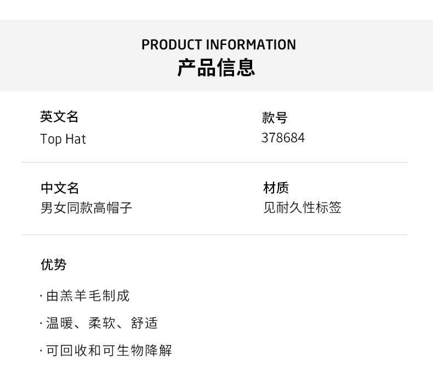Click the Top Hat product name
Viewport: 433px width, 379px height.
63,139
